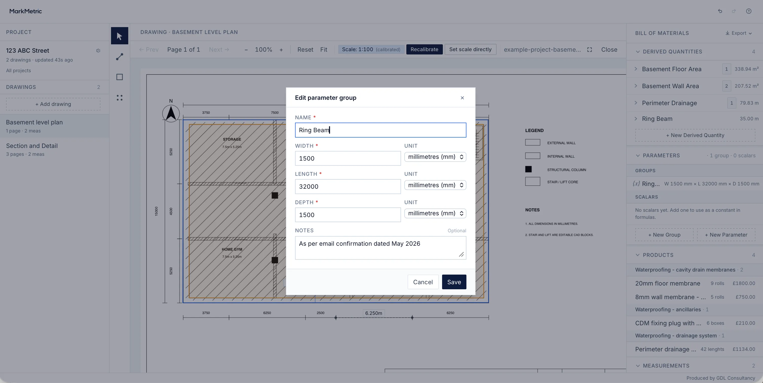The width and height of the screenshot is (763, 383).
Task: Click the MarkMetric logo
Action: click(25, 11)
